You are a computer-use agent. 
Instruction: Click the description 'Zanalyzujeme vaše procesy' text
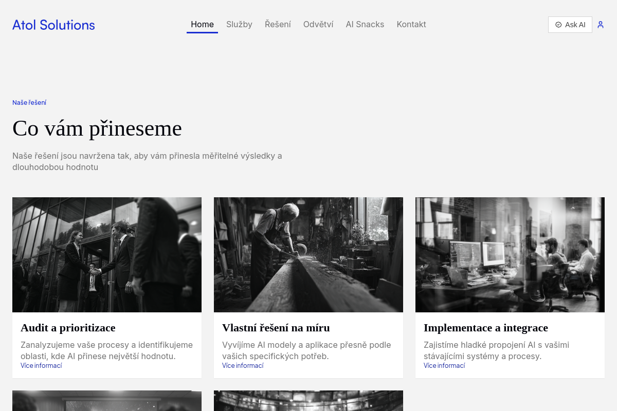tap(107, 350)
